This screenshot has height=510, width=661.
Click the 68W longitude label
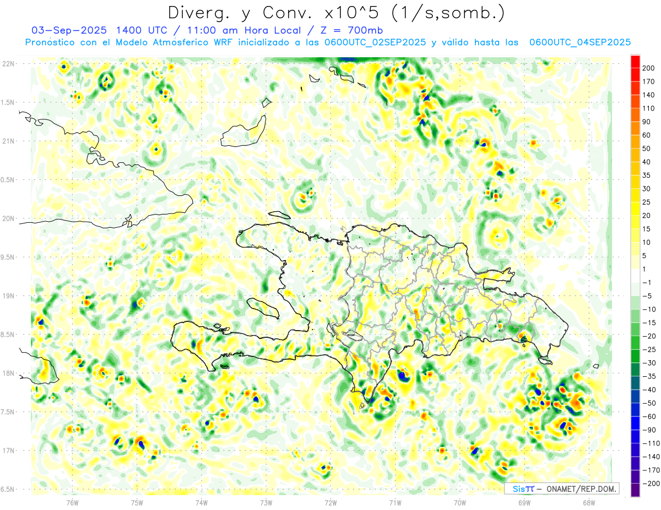point(588,502)
